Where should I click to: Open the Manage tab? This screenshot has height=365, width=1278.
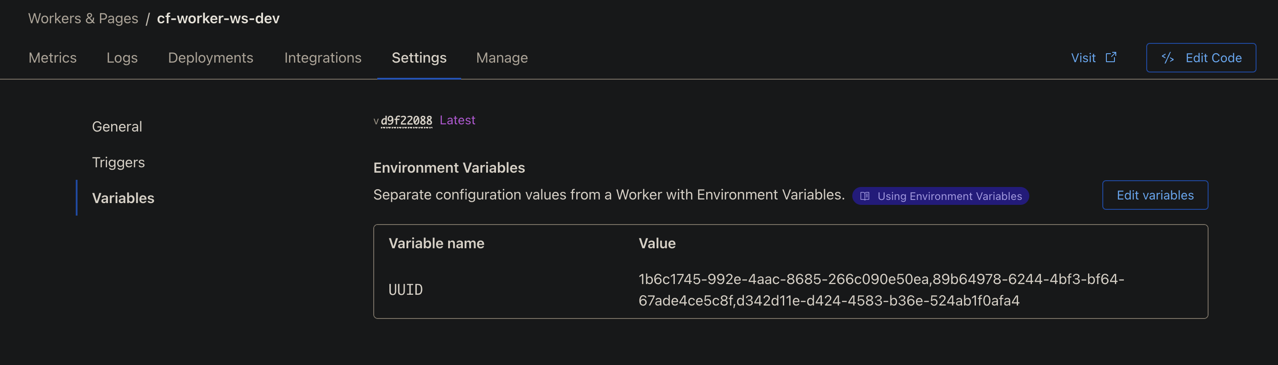coord(501,58)
